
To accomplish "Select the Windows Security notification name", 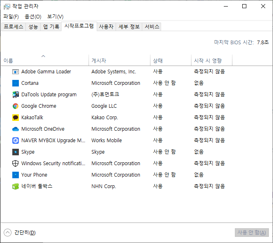I will (x=53, y=164).
